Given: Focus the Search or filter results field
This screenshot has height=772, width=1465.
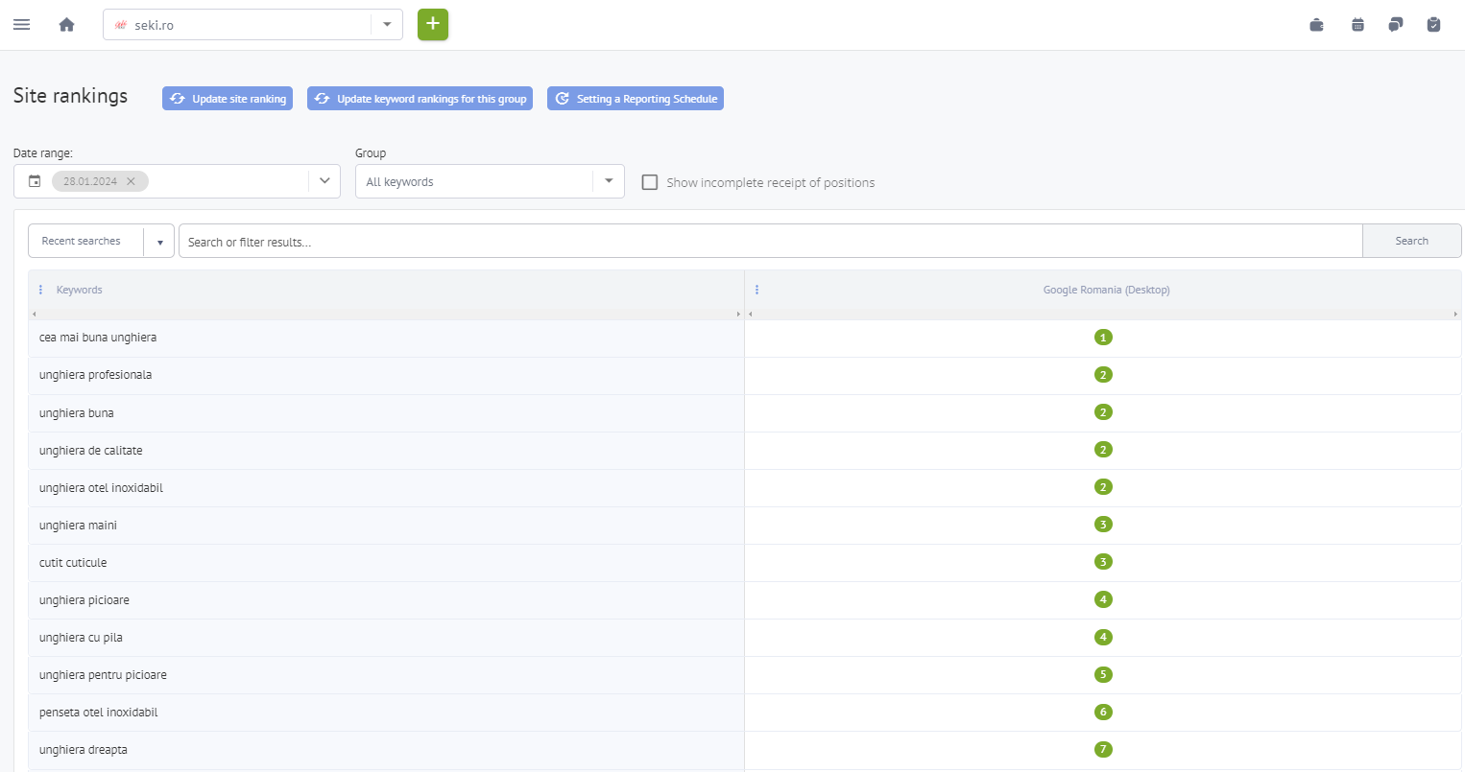Looking at the screenshot, I should click(768, 242).
